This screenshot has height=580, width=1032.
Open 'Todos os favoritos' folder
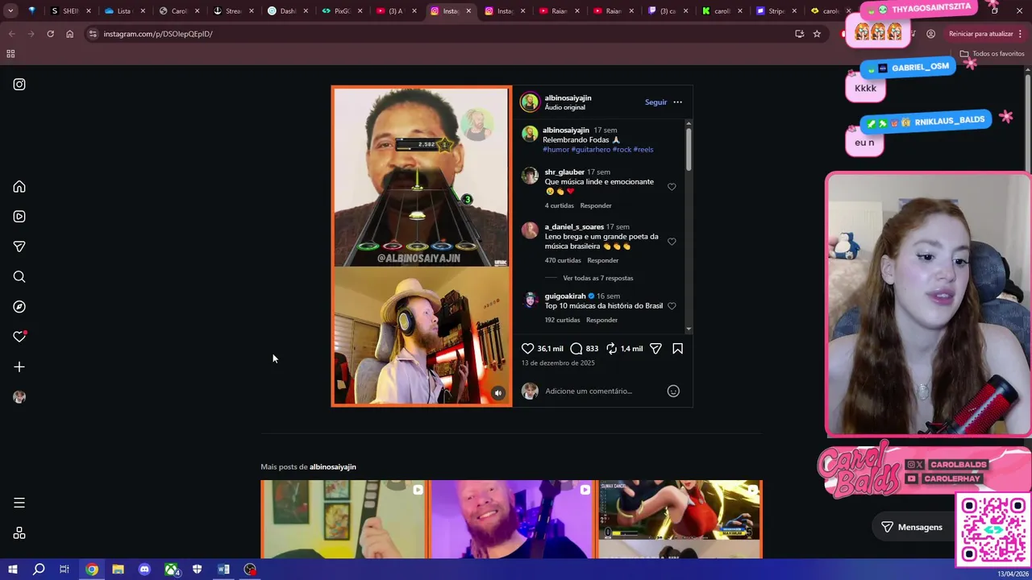tap(992, 54)
